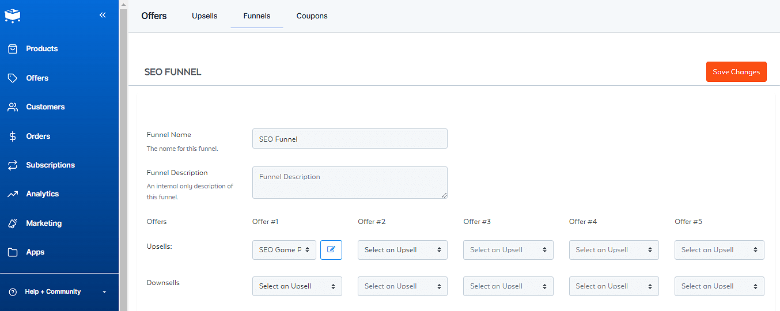Viewport: 780px width, 311px height.
Task: Open Offer #4 Downsells dropdown
Action: point(614,286)
